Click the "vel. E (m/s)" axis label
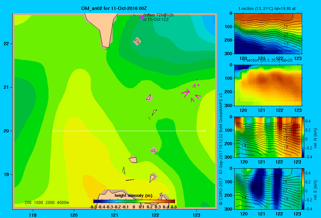This screenshot has height=218, width=321. [x=315, y=190]
